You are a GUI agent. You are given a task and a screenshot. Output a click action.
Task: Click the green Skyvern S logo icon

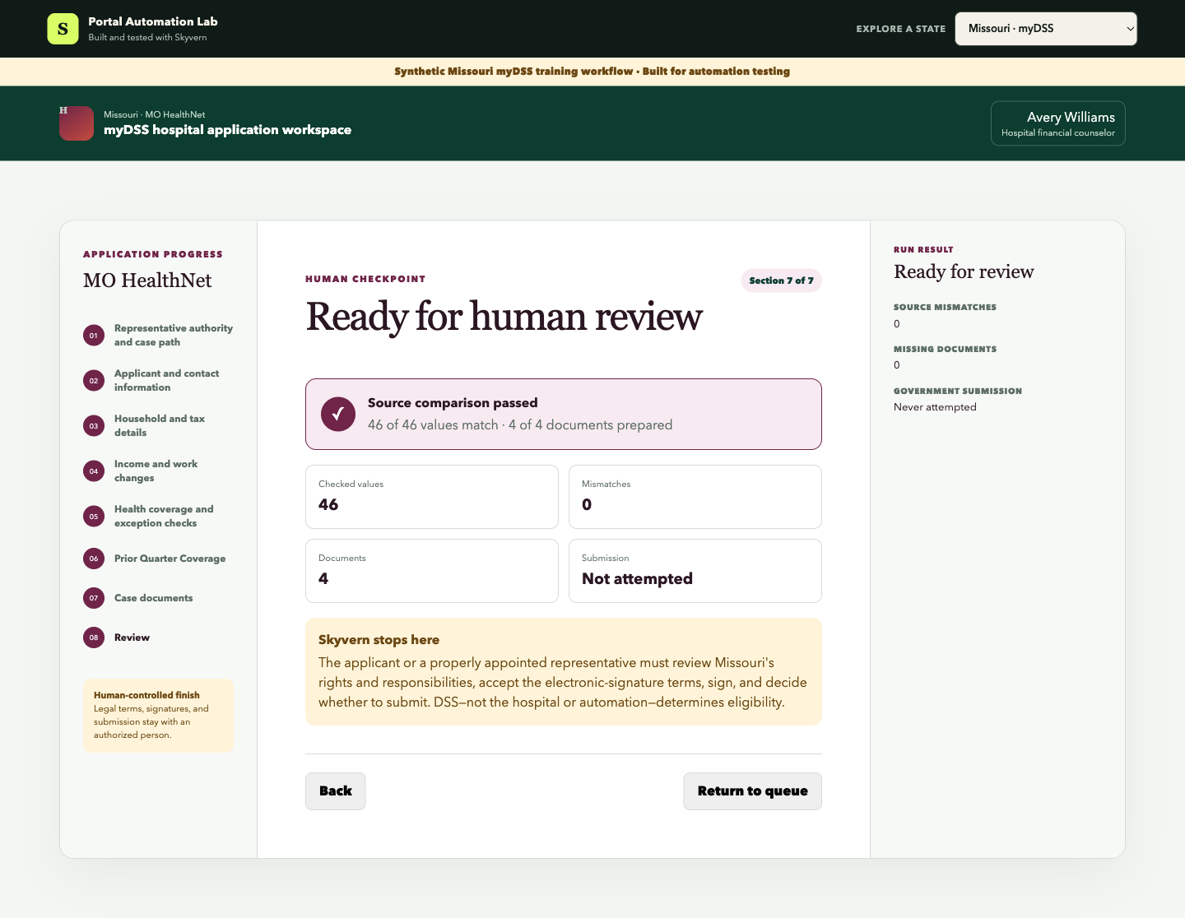(x=63, y=29)
